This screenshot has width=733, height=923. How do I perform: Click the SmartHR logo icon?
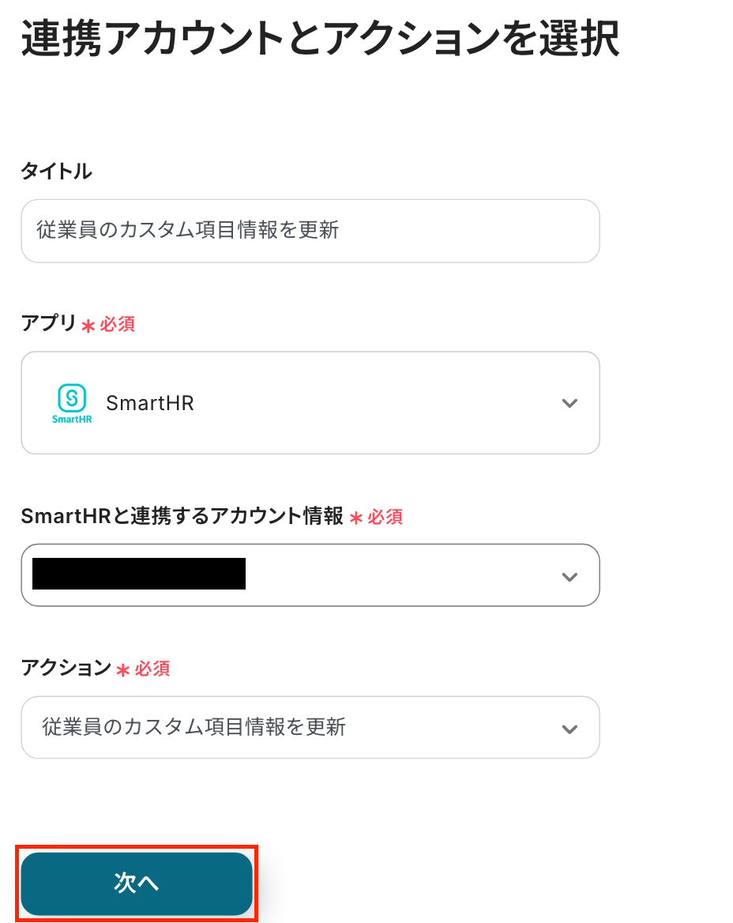tap(72, 403)
